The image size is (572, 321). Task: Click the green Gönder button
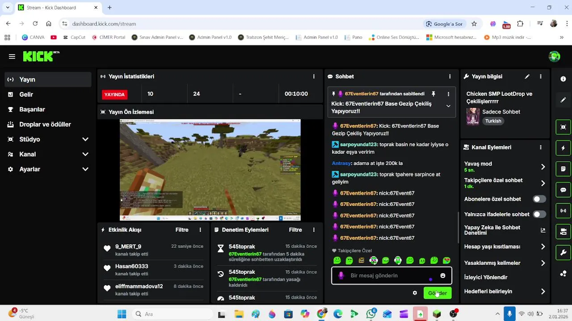click(x=437, y=293)
